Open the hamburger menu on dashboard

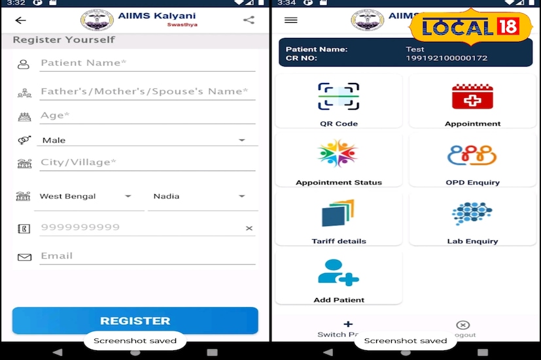pyautogui.click(x=291, y=20)
